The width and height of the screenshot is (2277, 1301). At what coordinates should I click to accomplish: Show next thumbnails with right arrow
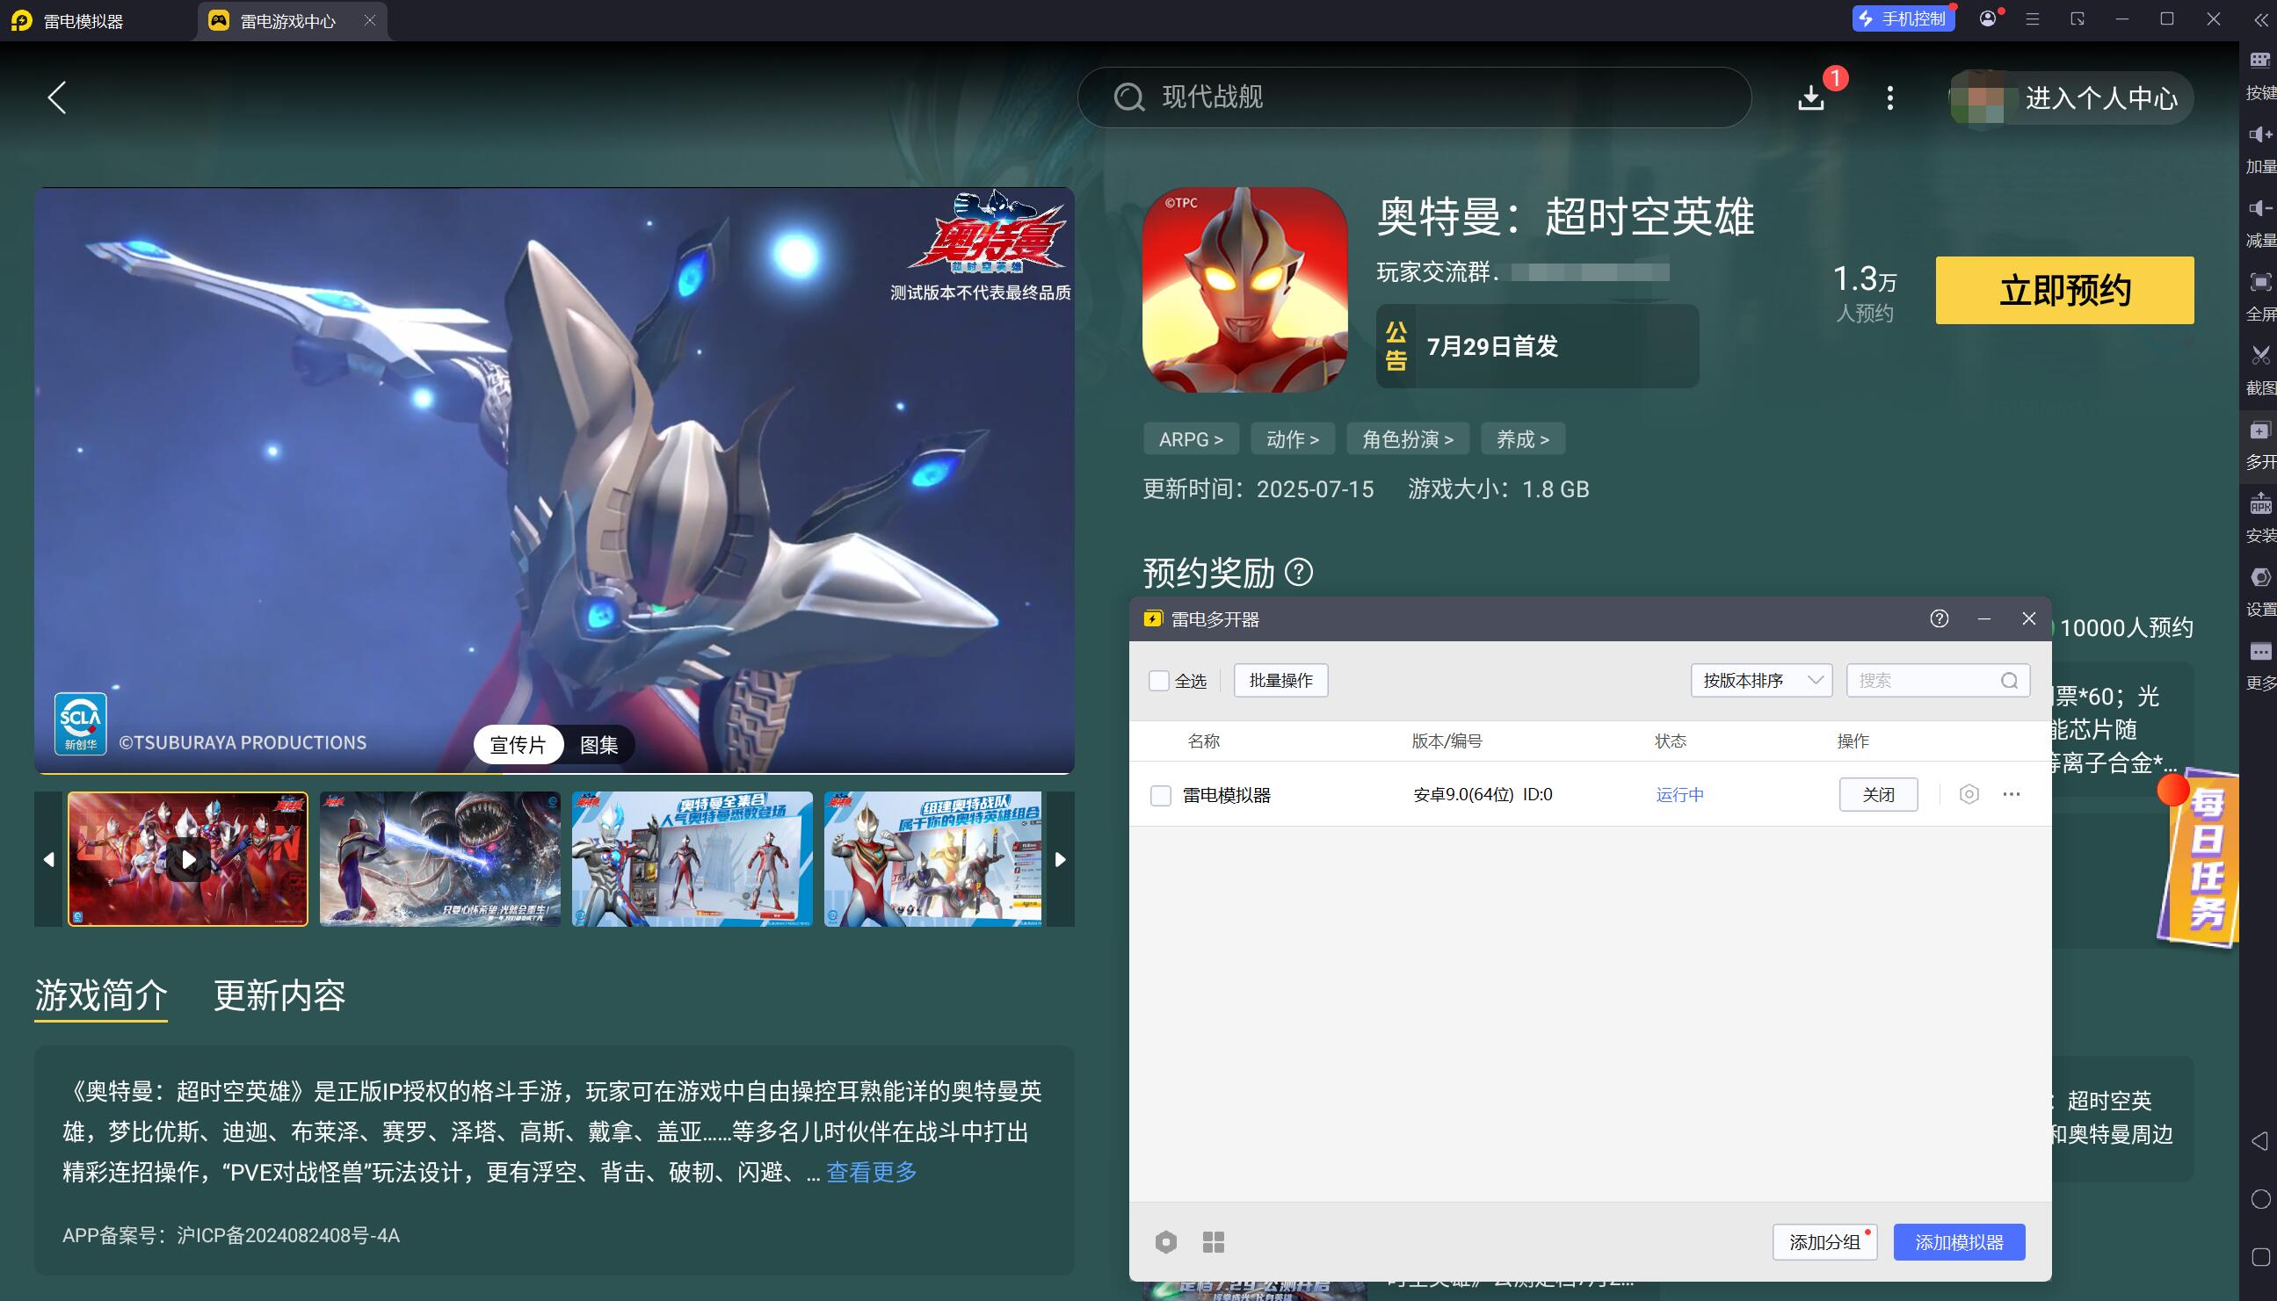1061,859
